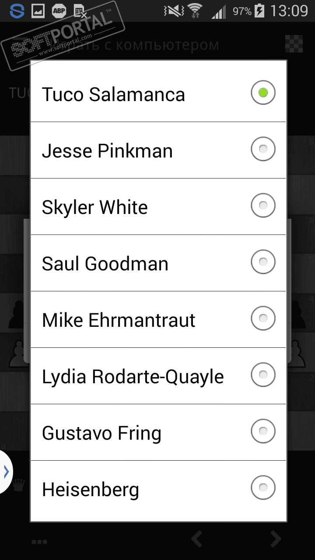The width and height of the screenshot is (315, 560).
Task: Tap the ABP notification icon
Action: (59, 10)
